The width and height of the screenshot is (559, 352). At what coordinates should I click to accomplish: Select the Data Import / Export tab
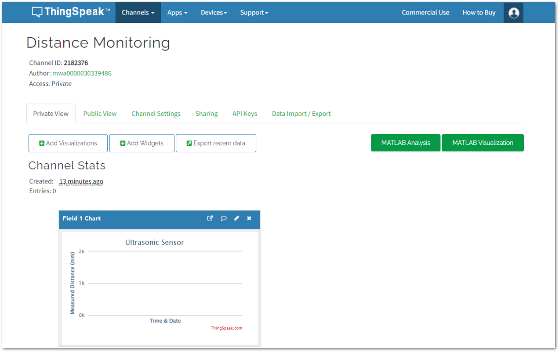tap(301, 114)
